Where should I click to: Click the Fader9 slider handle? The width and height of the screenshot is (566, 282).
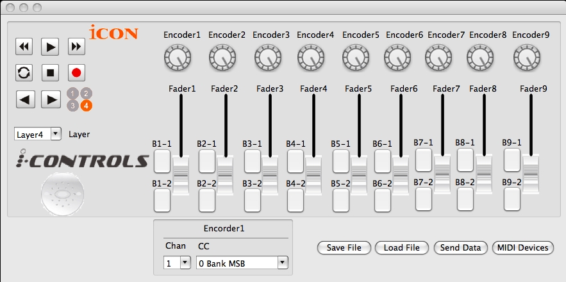click(x=531, y=174)
